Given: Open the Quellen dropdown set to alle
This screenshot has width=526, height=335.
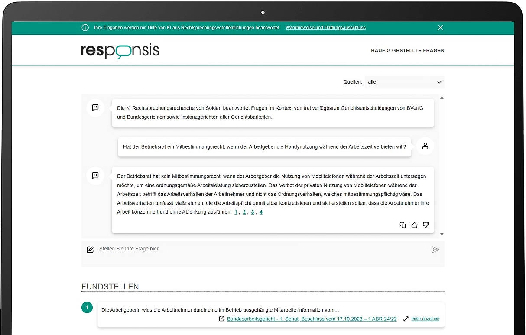Looking at the screenshot, I should pyautogui.click(x=405, y=82).
